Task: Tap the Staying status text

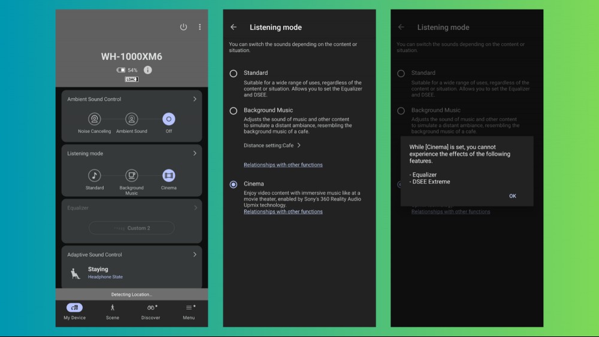Action: (x=98, y=269)
